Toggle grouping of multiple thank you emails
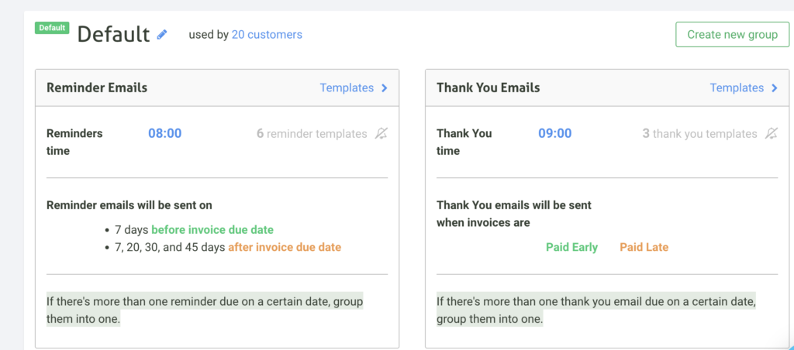Viewport: 794px width, 350px height. (x=595, y=310)
